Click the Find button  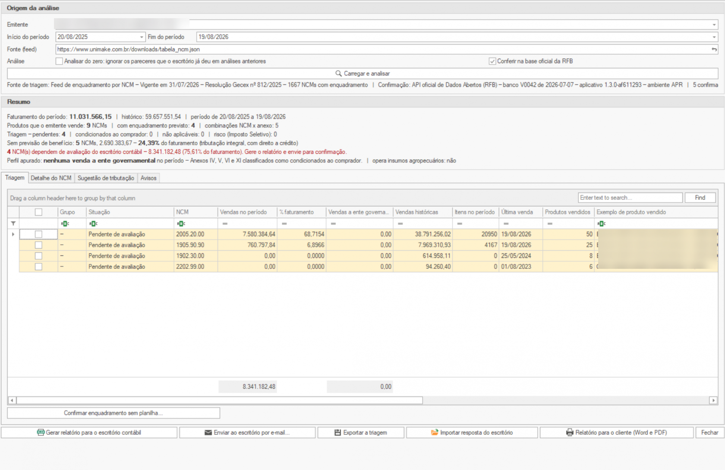pyautogui.click(x=700, y=198)
